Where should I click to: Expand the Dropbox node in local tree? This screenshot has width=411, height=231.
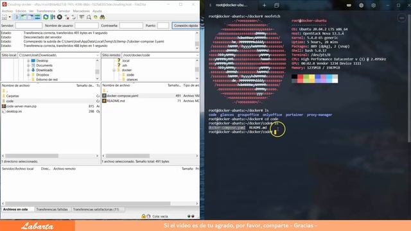coord(28,75)
